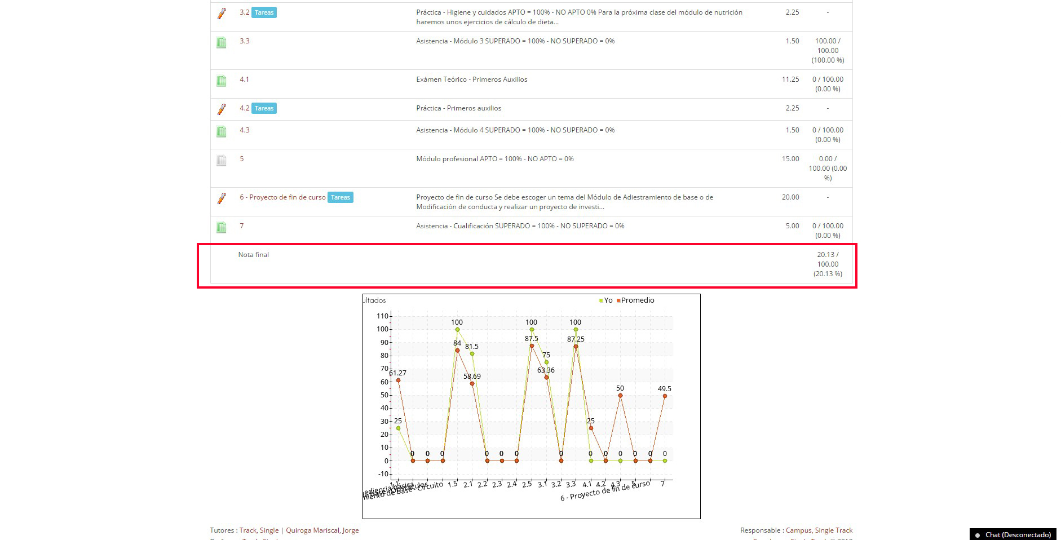Click the 87.5 Promedio data point in chart
Image resolution: width=1061 pixels, height=540 pixels.
[x=532, y=346]
